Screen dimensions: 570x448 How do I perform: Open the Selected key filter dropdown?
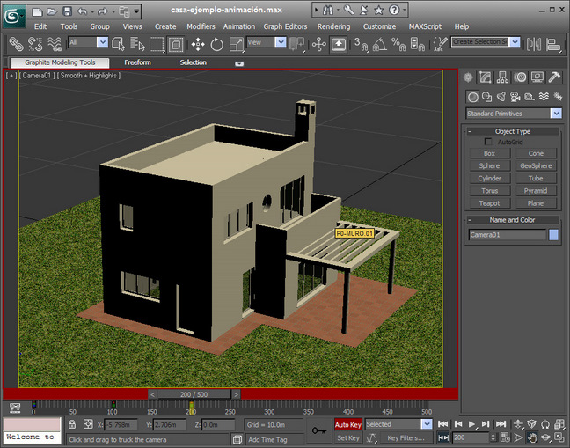point(427,424)
